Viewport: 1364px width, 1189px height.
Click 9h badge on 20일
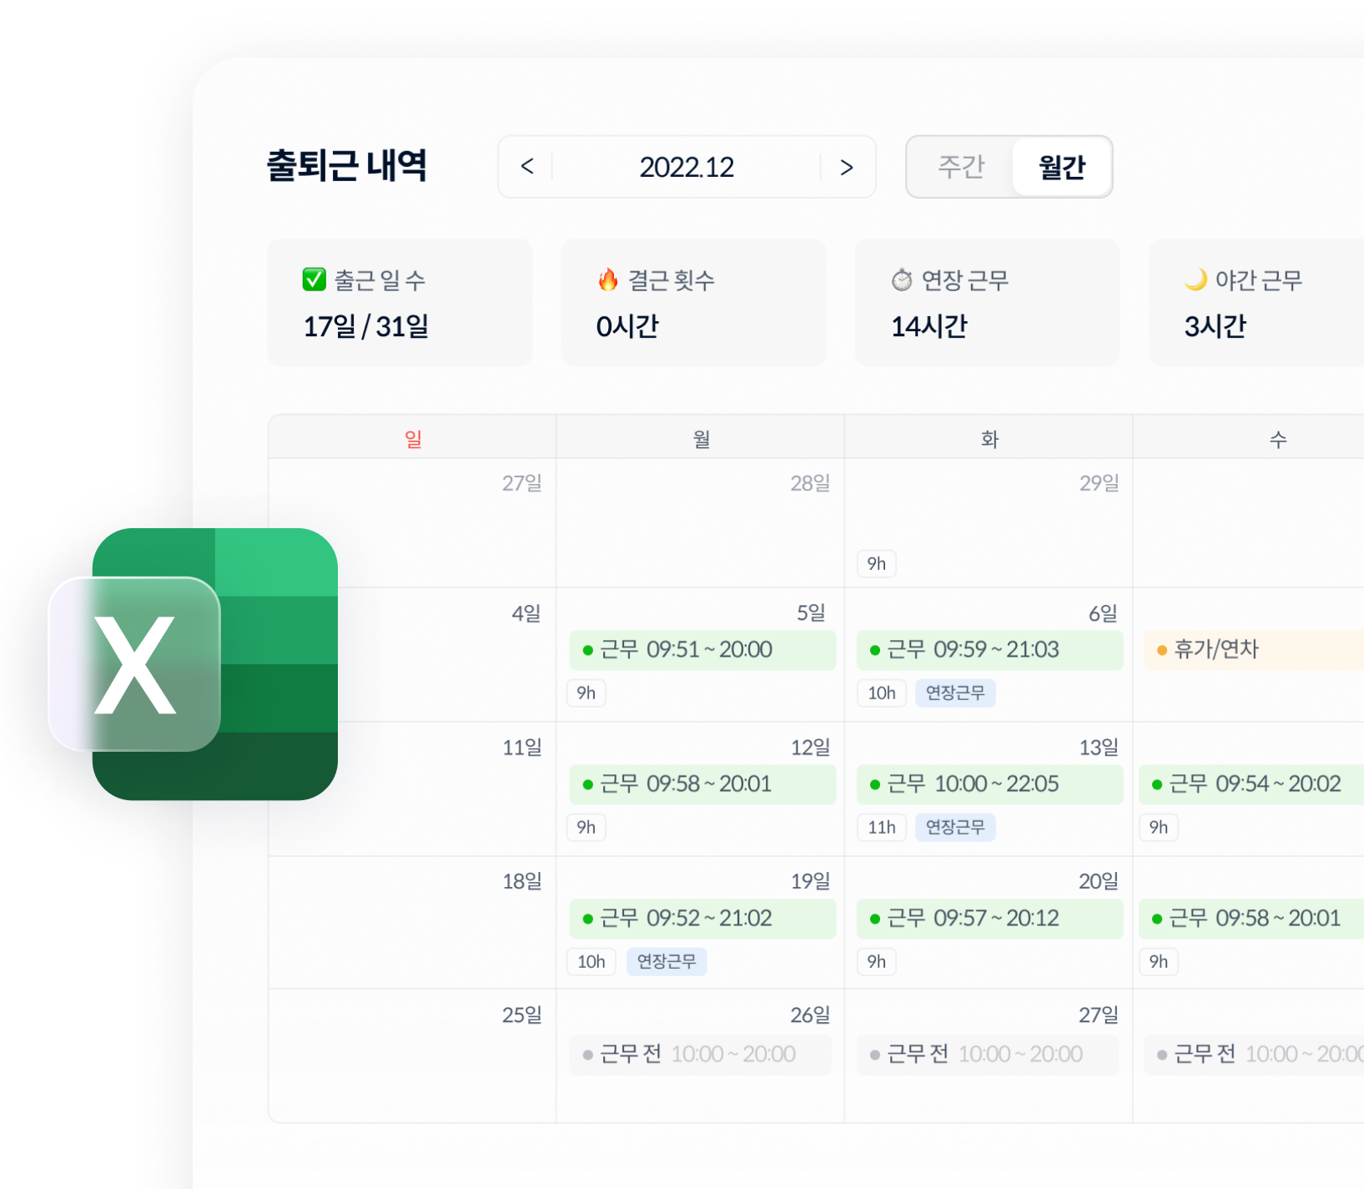click(876, 962)
